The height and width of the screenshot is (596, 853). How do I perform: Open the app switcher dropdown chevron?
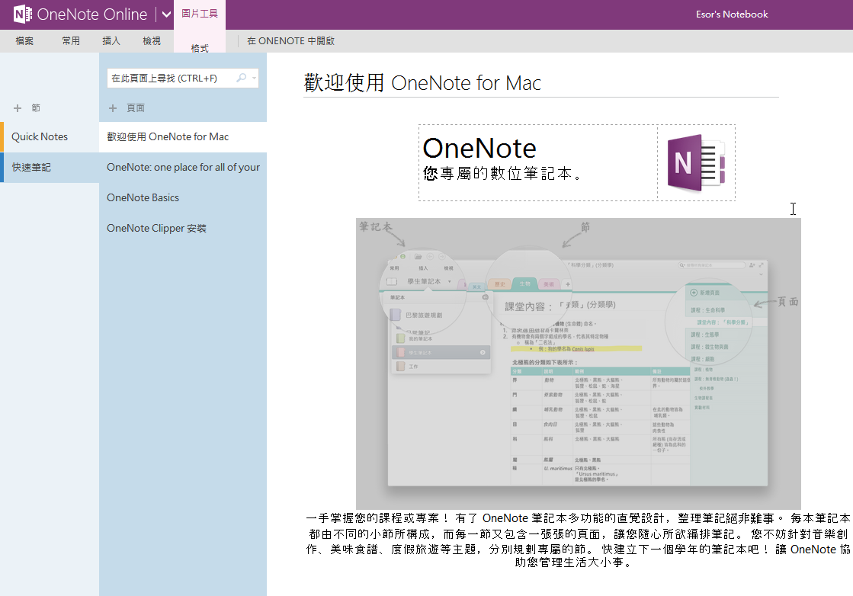click(x=166, y=14)
